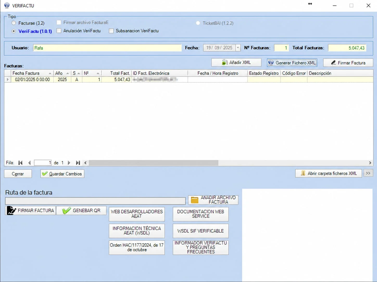Click the Total Fact. column header
The height and width of the screenshot is (282, 377).
tap(116, 73)
